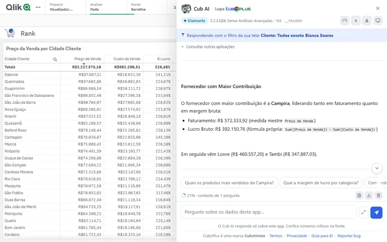This screenshot has width=387, height=242.
Task: Sort by Preço da Venda column header
Action: [88, 59]
